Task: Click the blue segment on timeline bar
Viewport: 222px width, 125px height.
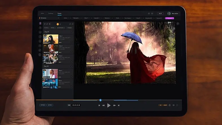Action: coord(126,100)
